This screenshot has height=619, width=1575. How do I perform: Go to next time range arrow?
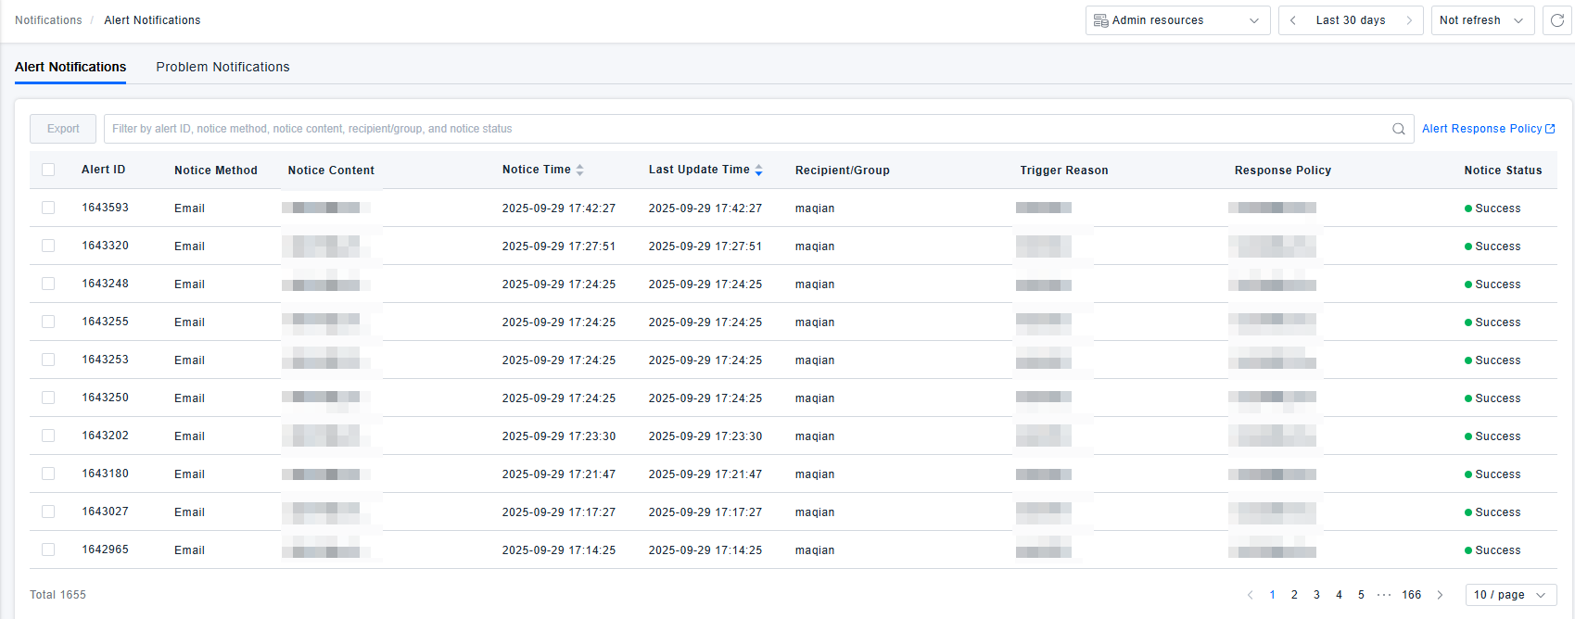click(1409, 20)
